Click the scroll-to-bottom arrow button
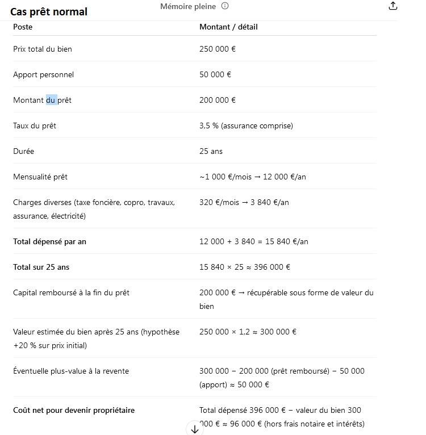This screenshot has width=426, height=435. [x=195, y=429]
